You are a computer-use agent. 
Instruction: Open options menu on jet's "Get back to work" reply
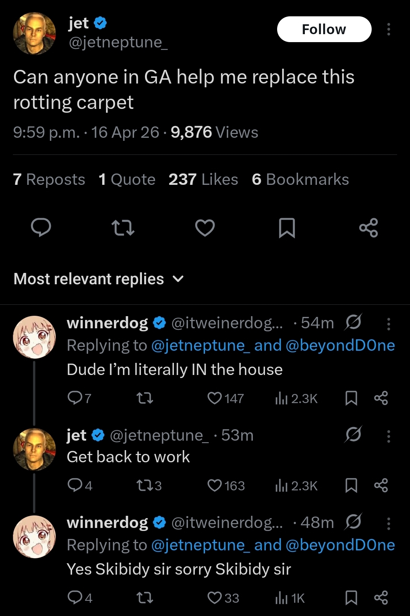coord(388,436)
